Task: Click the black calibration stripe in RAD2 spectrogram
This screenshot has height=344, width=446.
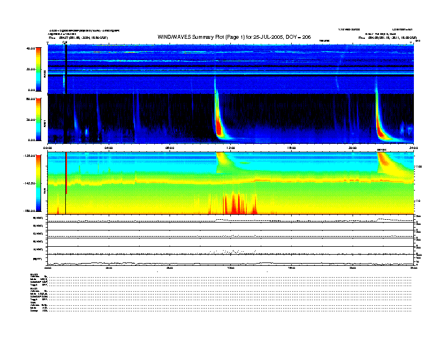Action: [x=66, y=69]
